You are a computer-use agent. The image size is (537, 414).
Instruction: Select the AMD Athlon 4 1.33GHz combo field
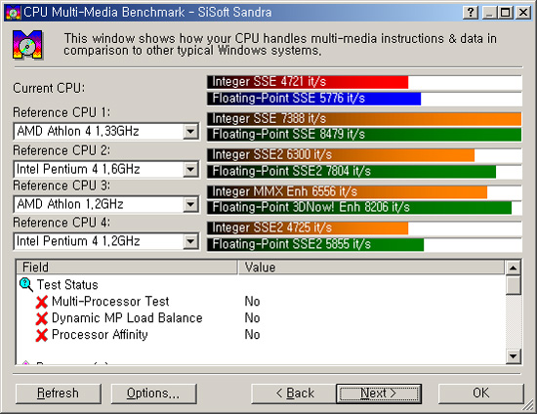(105, 132)
